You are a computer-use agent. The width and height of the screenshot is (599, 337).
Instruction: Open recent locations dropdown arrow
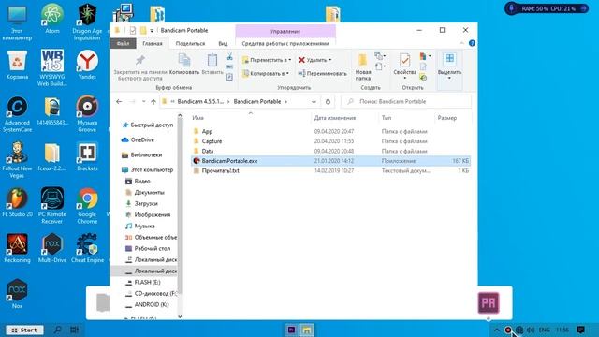143,102
